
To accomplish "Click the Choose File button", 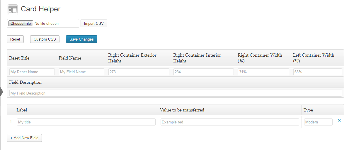I will (x=21, y=23).
